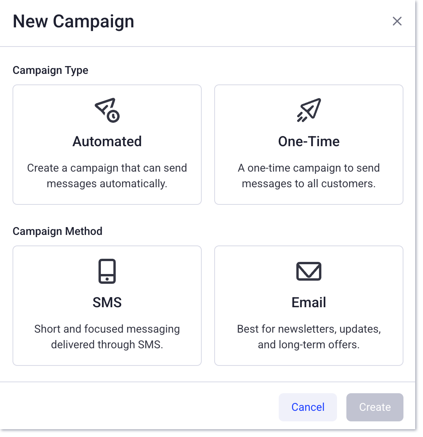Click the New Campaign title text
Screen dimensions: 423x437
point(73,21)
